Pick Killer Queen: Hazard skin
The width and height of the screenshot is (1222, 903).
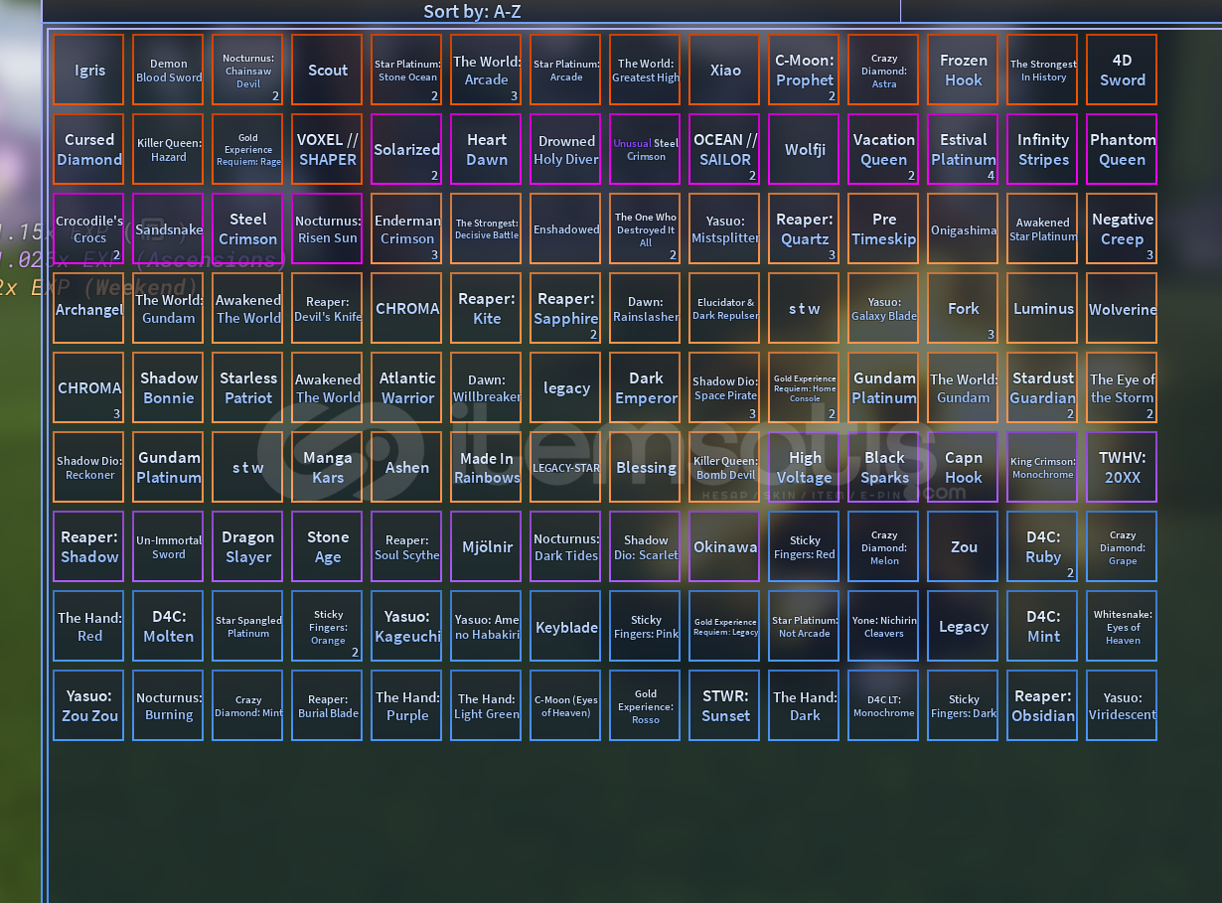(x=169, y=150)
